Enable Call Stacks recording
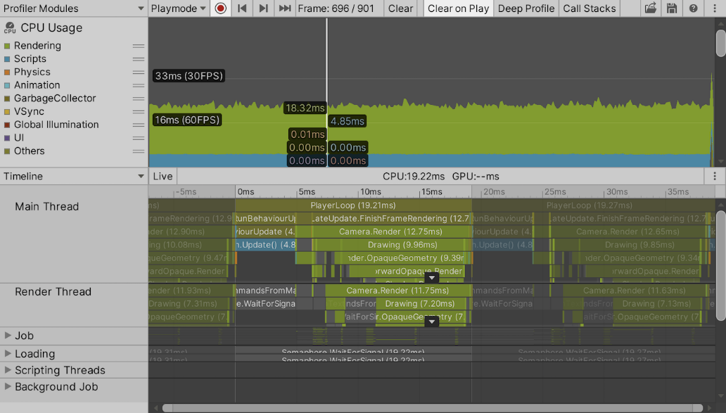 point(590,8)
